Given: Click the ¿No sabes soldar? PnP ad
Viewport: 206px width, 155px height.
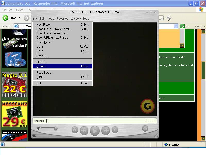Looking at the screenshot, I should pyautogui.click(x=14, y=39).
